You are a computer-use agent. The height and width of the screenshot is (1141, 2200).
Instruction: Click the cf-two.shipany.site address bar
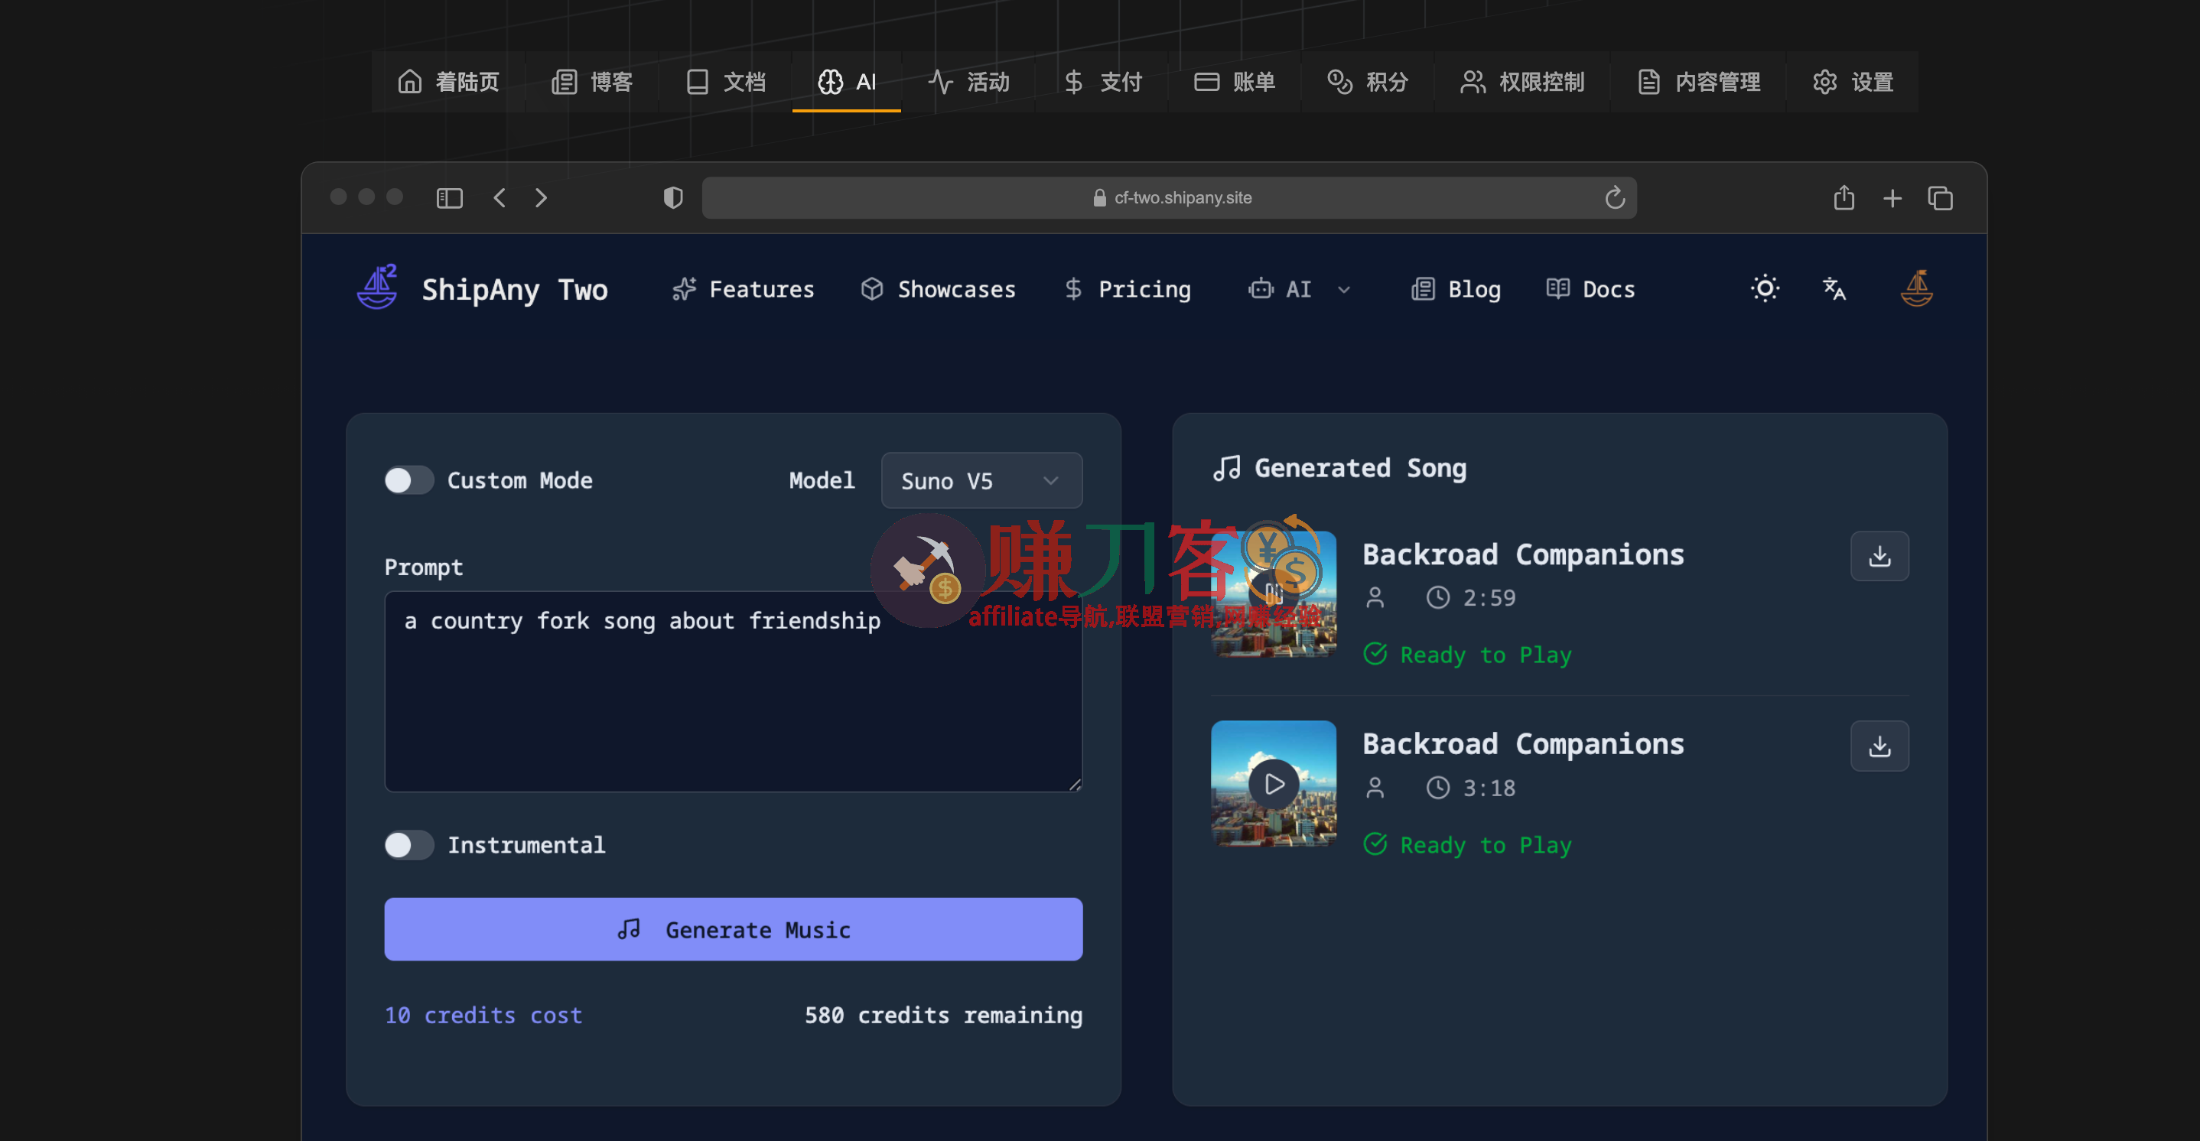point(1168,198)
